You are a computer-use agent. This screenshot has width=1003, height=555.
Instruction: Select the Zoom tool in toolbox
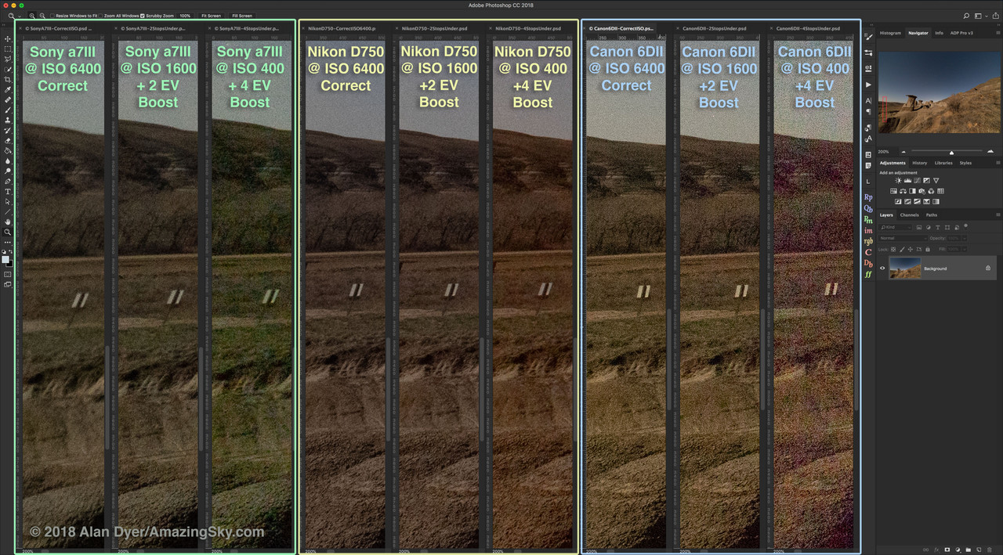tap(8, 232)
